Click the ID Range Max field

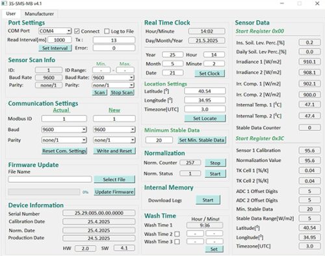pos(125,70)
